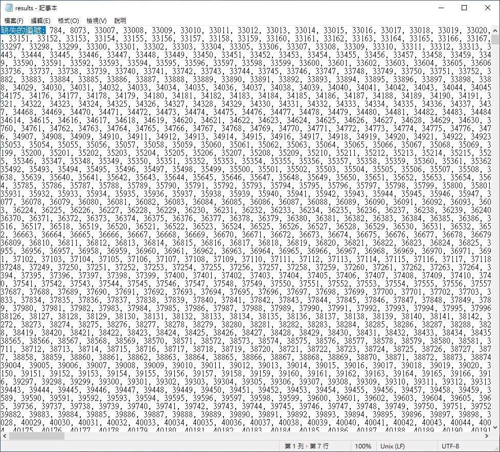Click the UTF-8 encoding status entry
500x452 pixels.
(450, 446)
